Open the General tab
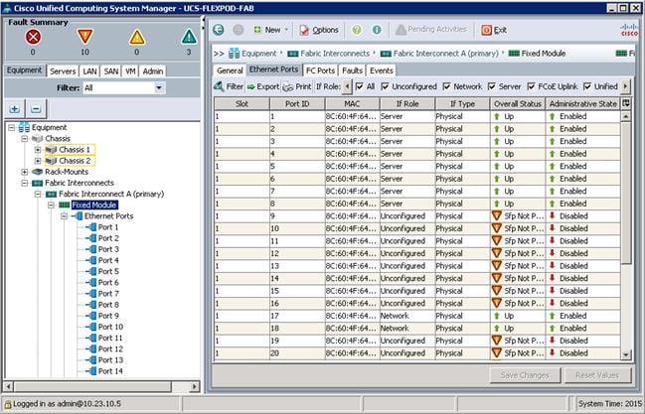Screen dimensions: 645x414 [230, 70]
